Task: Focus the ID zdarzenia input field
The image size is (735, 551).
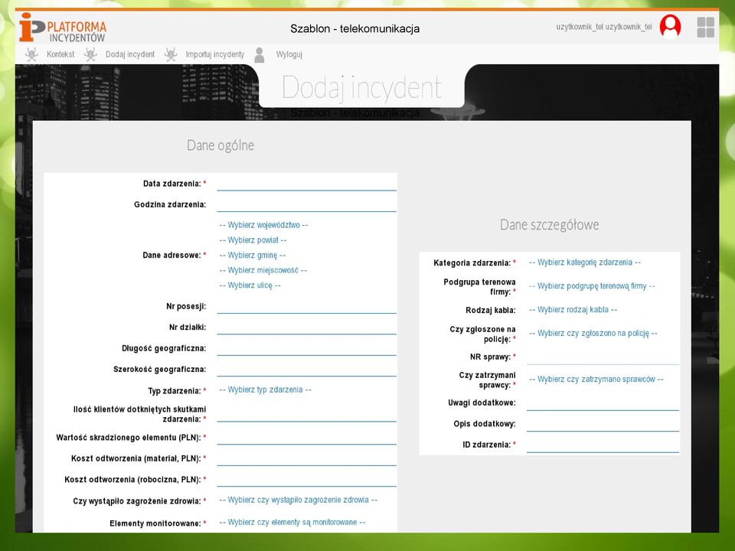Action: tap(603, 445)
